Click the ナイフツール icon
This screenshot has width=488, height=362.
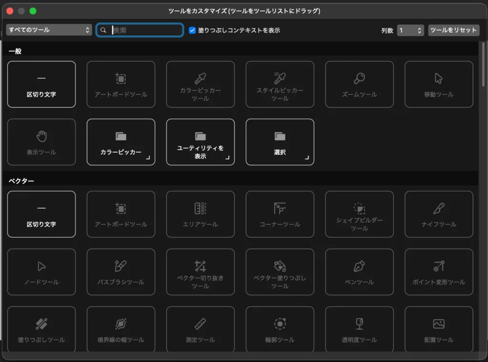(439, 209)
